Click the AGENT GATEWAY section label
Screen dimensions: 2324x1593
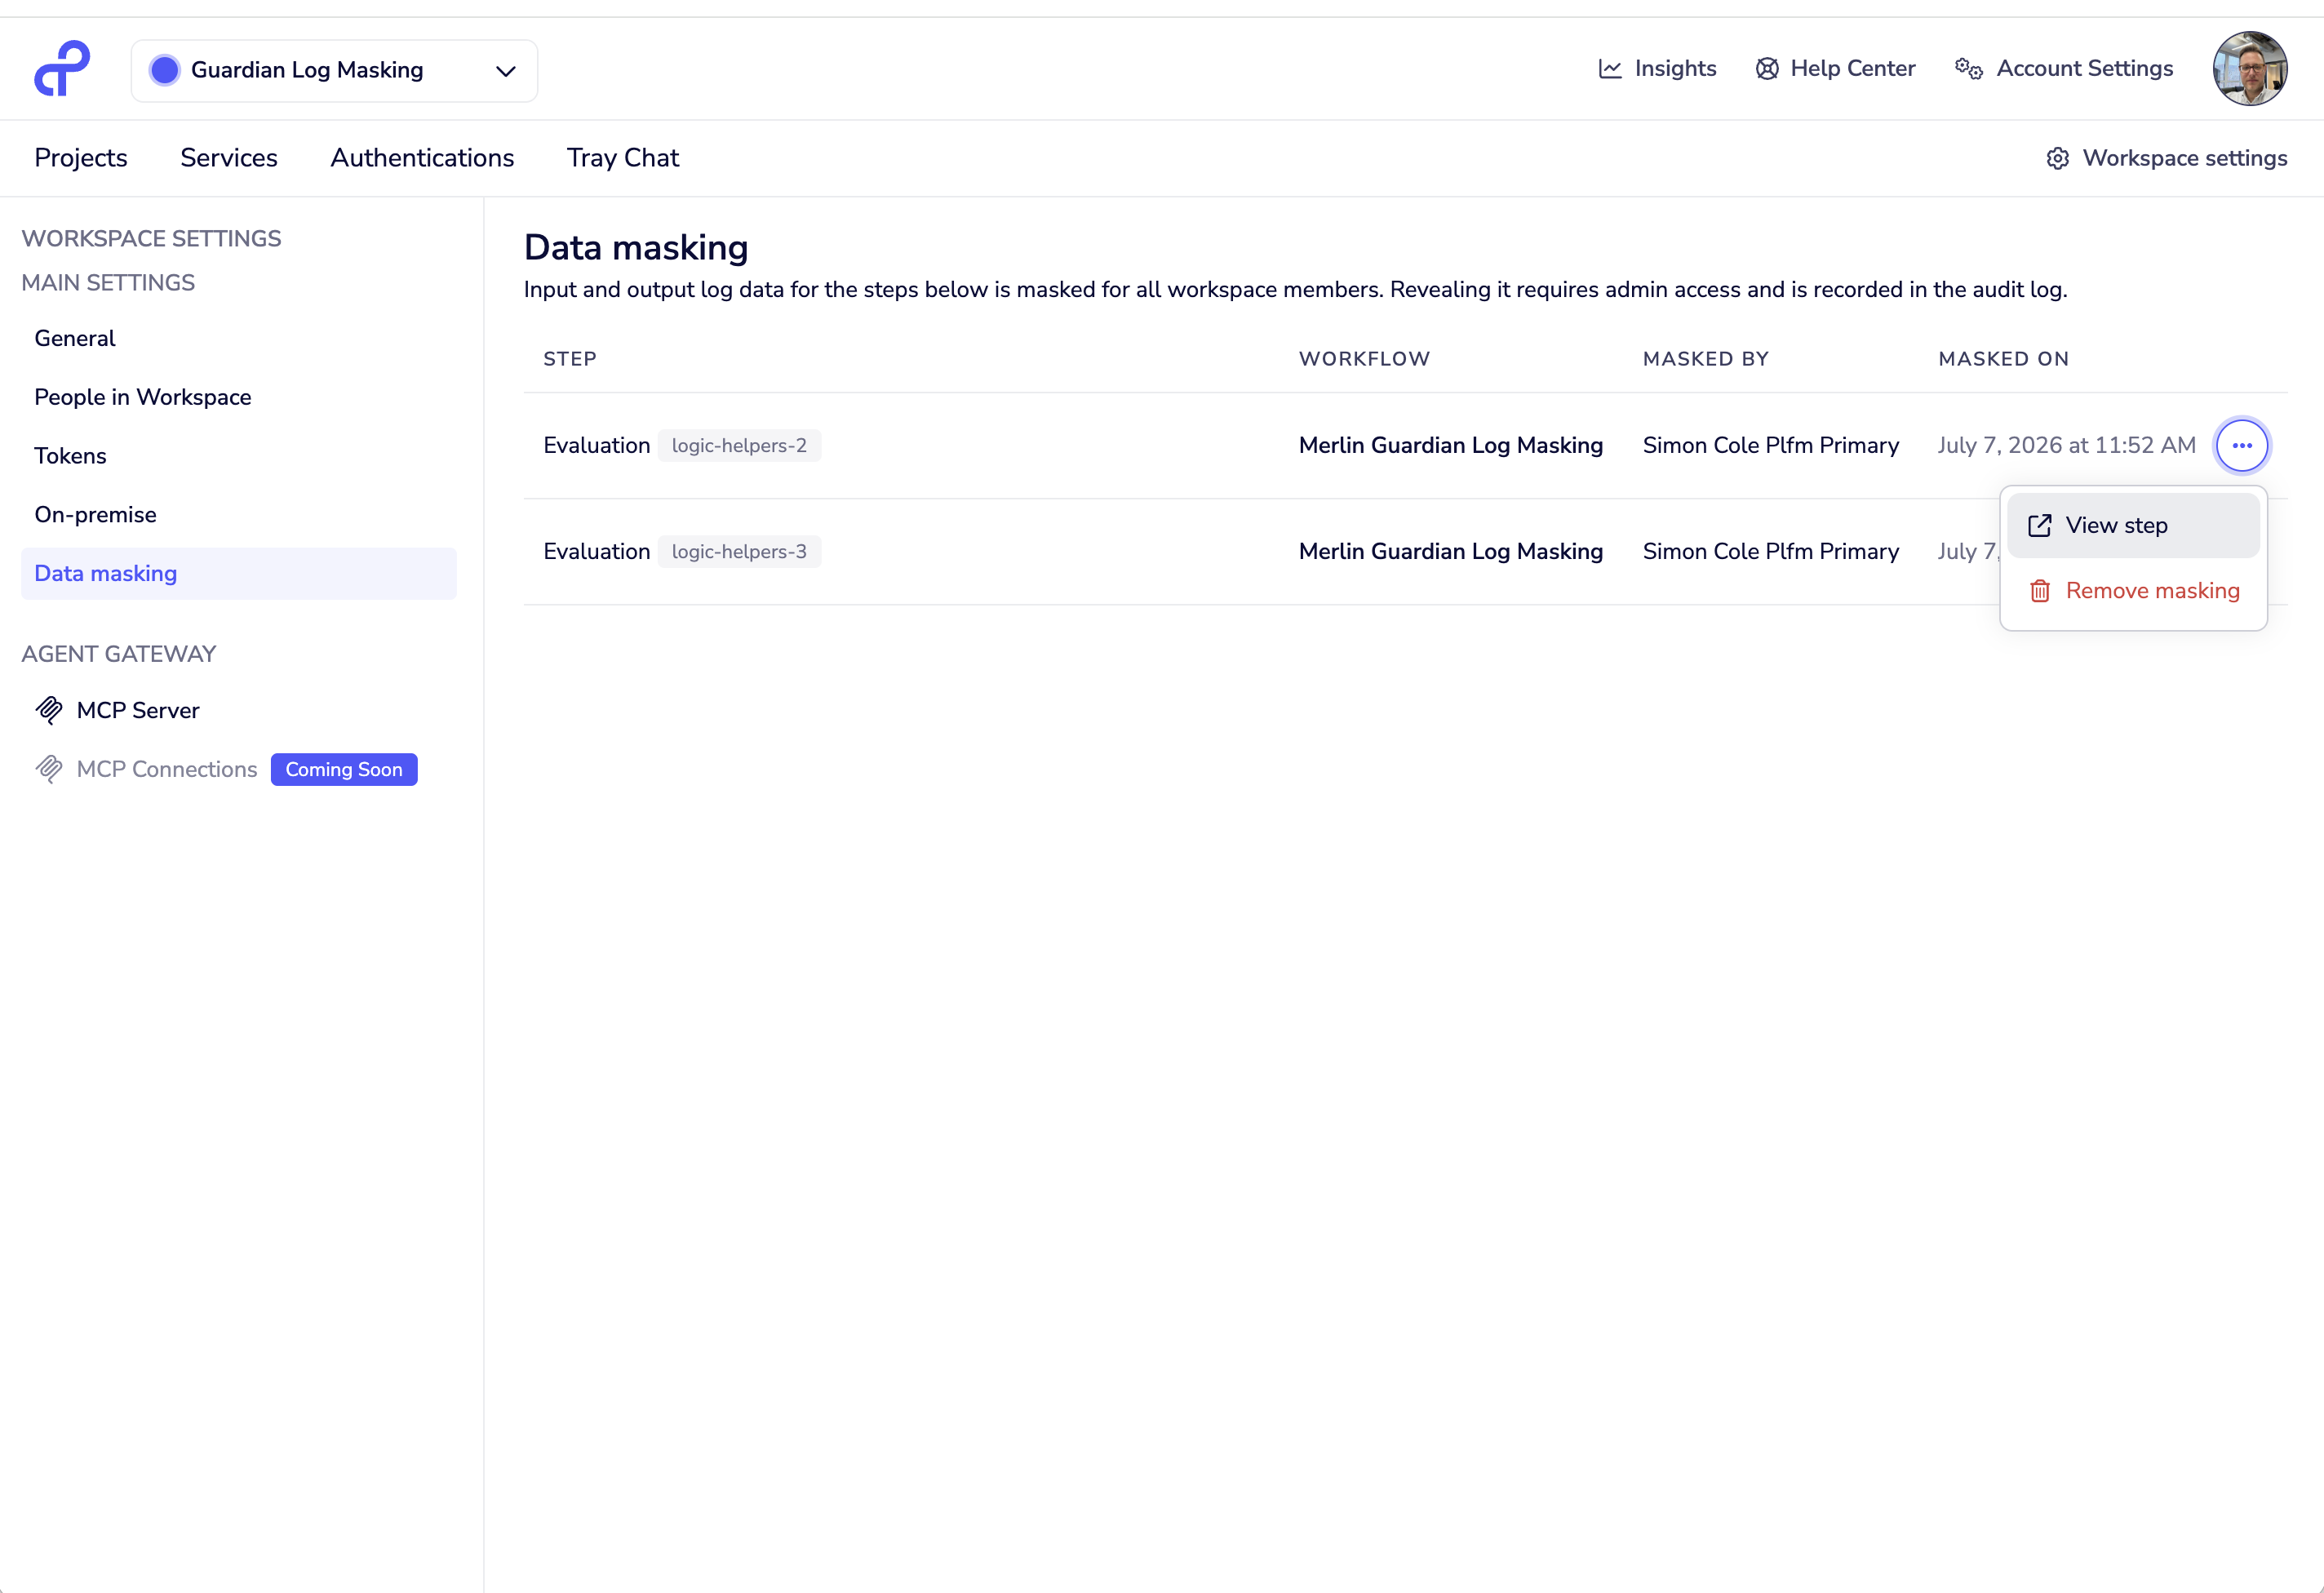pyautogui.click(x=119, y=654)
